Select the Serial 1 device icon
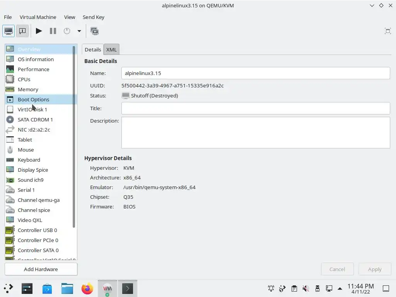This screenshot has height=297, width=396. (10, 190)
